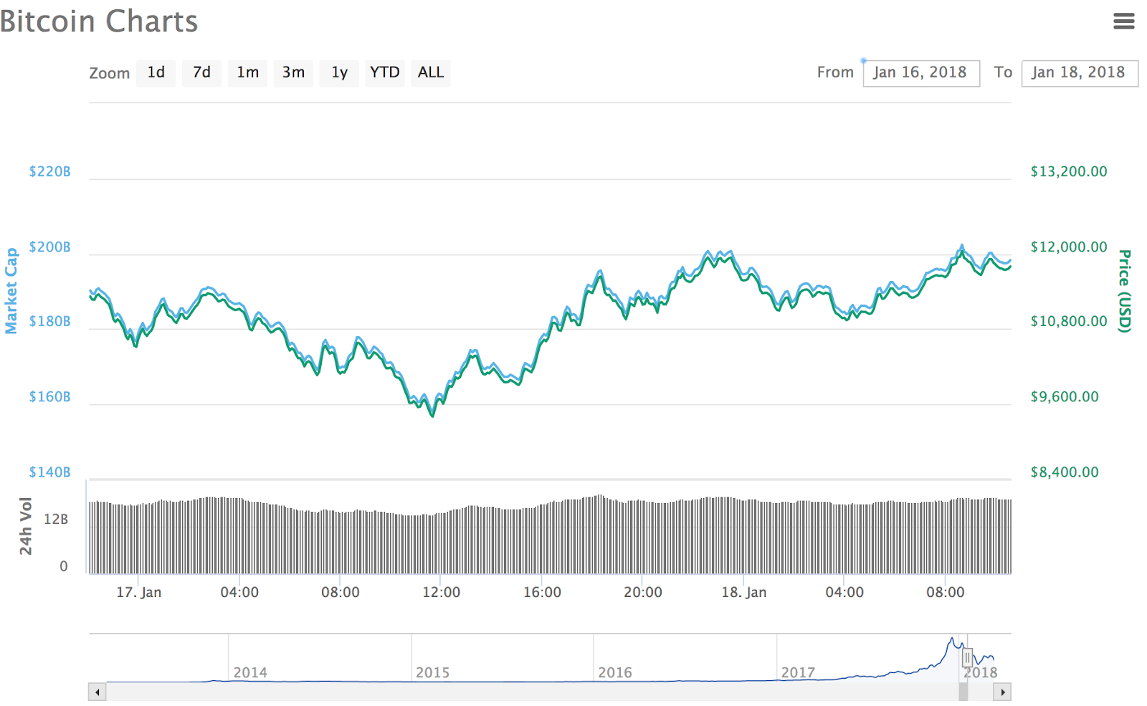Open the To date field showing Jan 18, 2018
This screenshot has height=706, width=1147.
point(1080,72)
